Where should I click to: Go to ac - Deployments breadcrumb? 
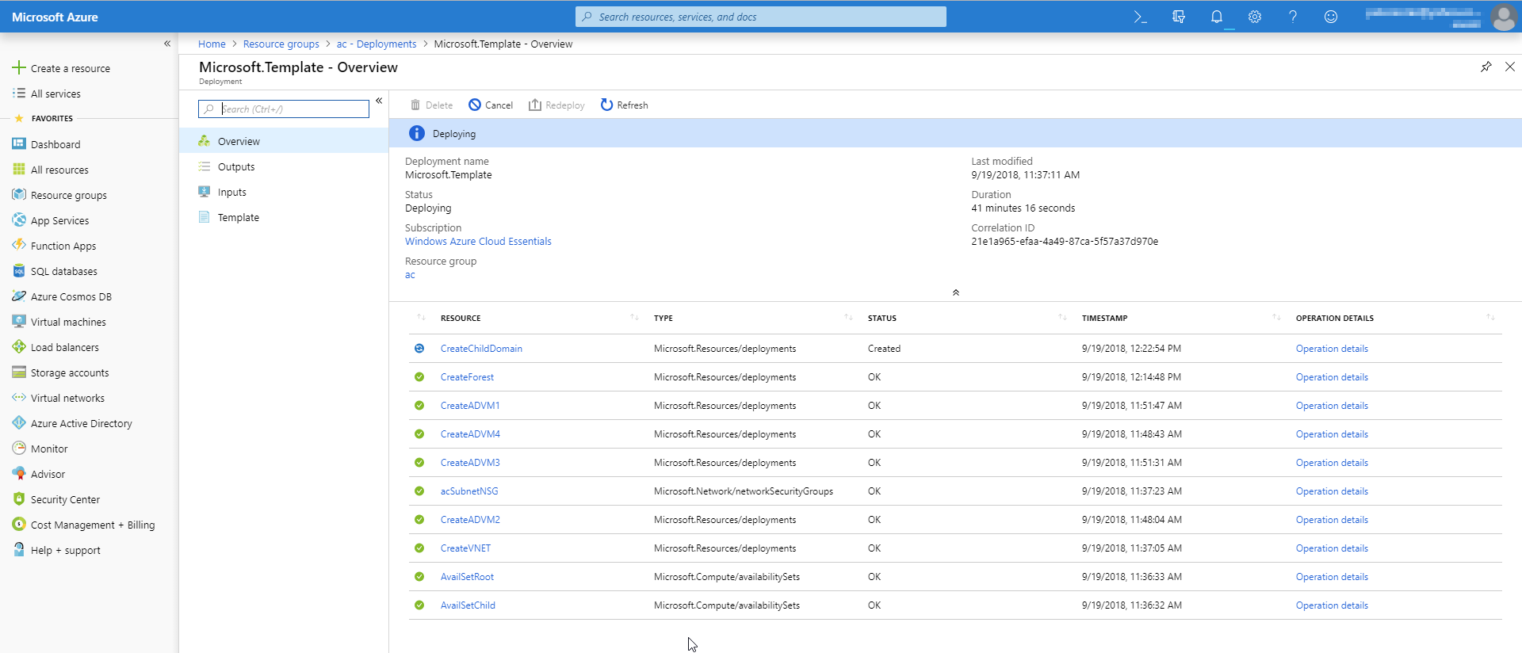pyautogui.click(x=377, y=44)
